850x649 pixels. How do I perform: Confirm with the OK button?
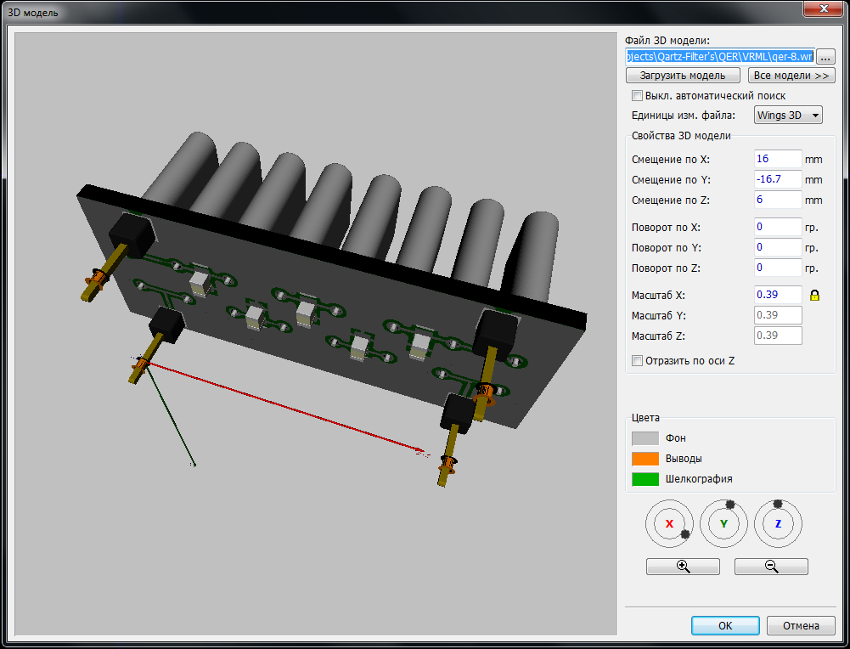tap(725, 626)
